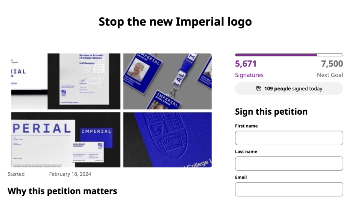The width and height of the screenshot is (355, 200).
Task: Open the letterhead and business card image
Action: tap(66, 140)
